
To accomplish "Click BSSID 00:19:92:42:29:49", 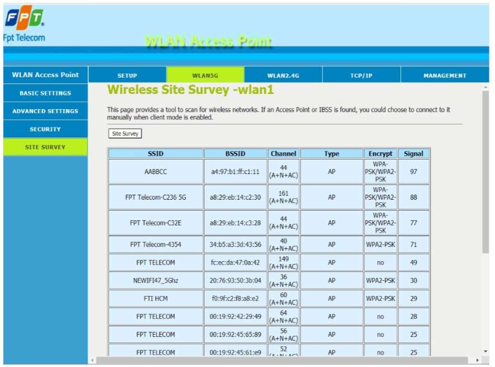I will point(235,316).
